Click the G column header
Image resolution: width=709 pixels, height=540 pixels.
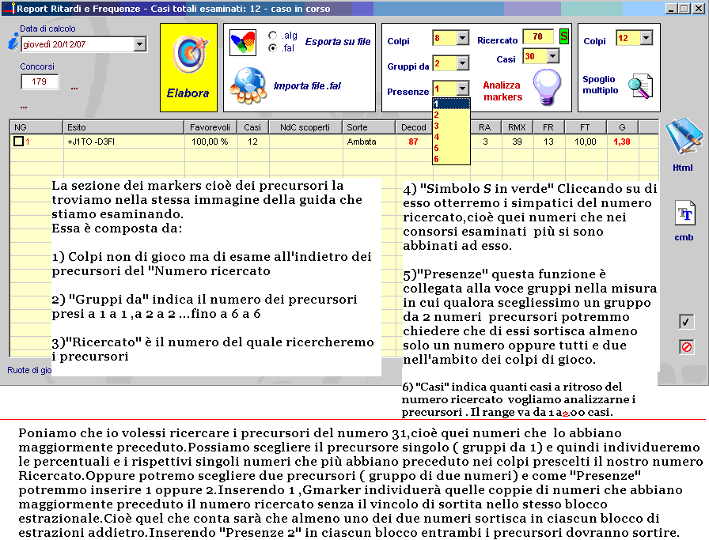click(622, 127)
